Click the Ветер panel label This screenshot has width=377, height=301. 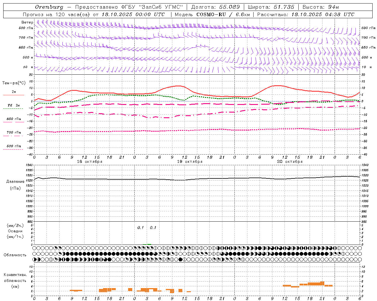tap(27, 22)
